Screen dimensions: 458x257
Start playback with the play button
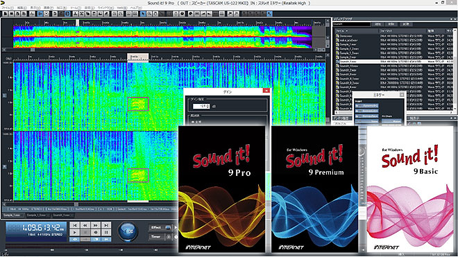click(x=75, y=233)
